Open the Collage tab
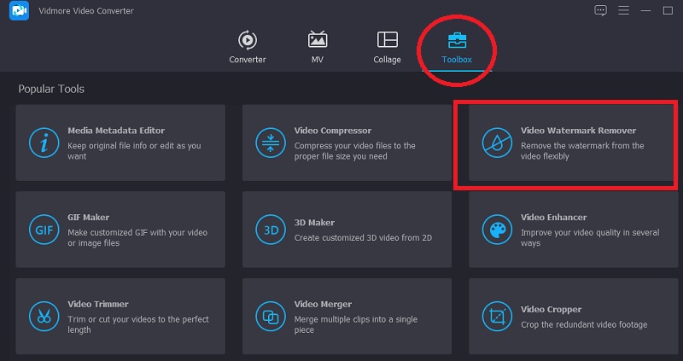Screen dimensions: 683x361 [x=387, y=47]
